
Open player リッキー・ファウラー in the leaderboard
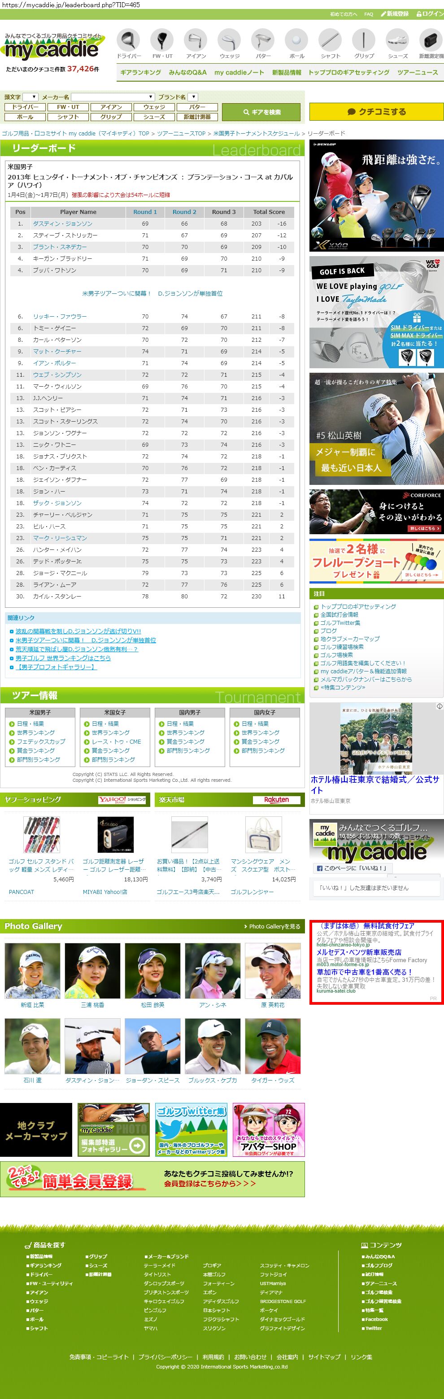click(x=60, y=317)
